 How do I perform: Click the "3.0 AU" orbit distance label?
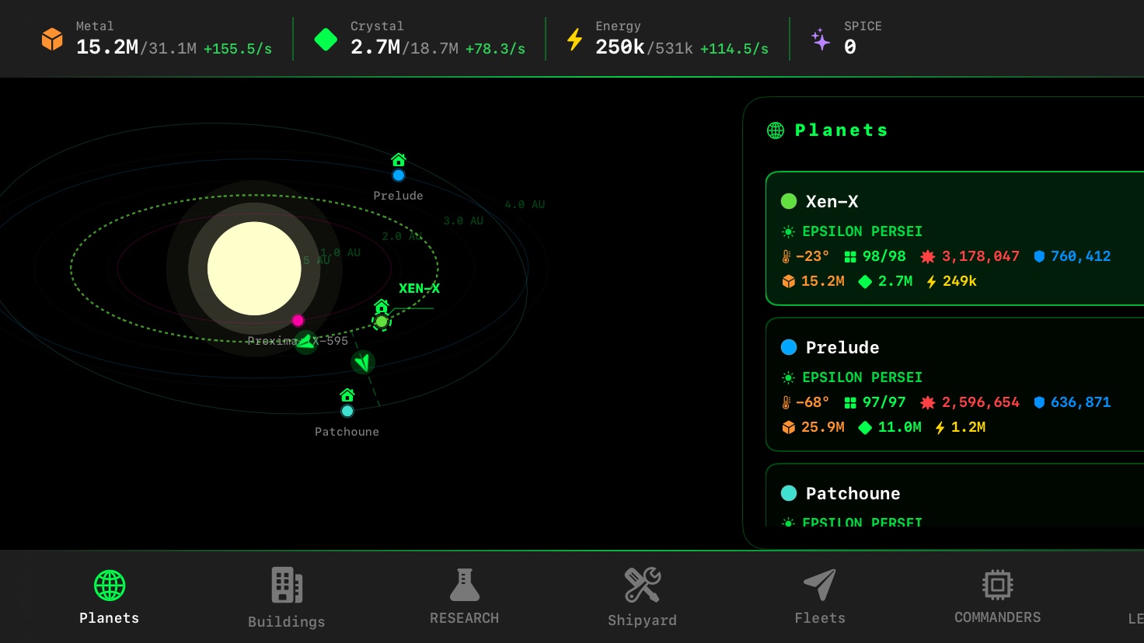463,221
